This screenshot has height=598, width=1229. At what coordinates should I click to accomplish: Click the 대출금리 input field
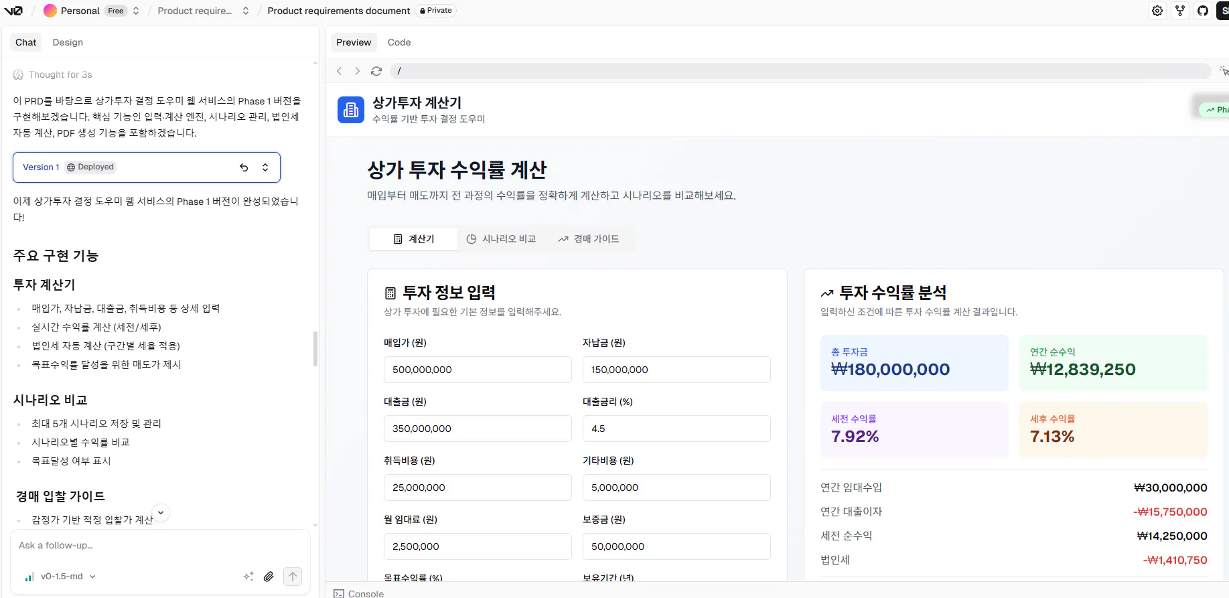click(676, 429)
